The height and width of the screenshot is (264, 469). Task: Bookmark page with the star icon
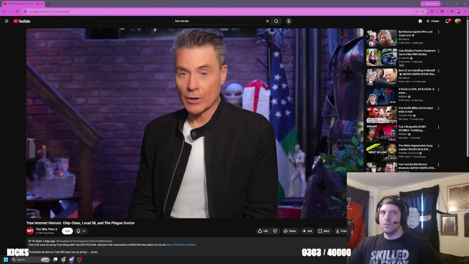click(422, 11)
